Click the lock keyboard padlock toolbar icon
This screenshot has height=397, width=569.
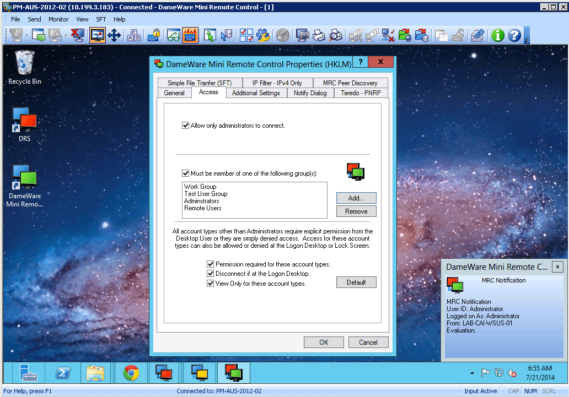pyautogui.click(x=154, y=35)
